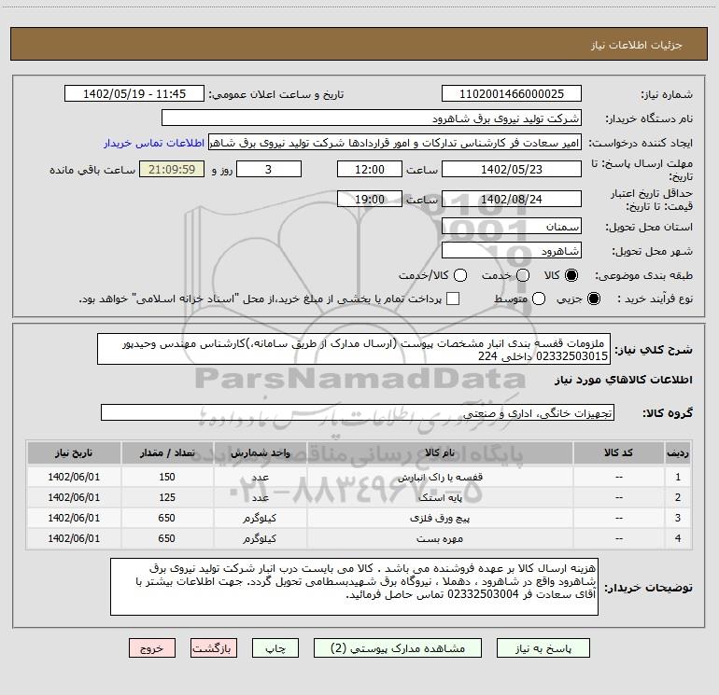Image resolution: width=719 pixels, height=695 pixels.
Task: Click the اطلاعات کالاهای مورد نیاز heading
Action: click(x=624, y=380)
